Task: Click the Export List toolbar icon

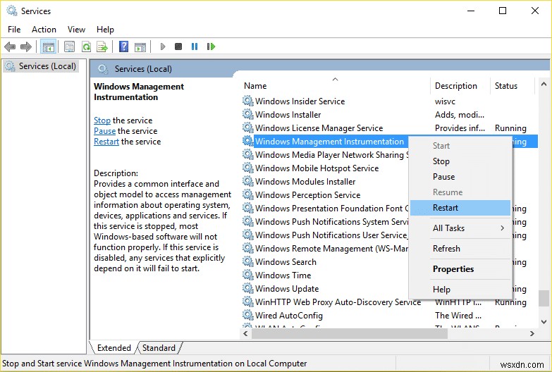Action: (x=102, y=46)
